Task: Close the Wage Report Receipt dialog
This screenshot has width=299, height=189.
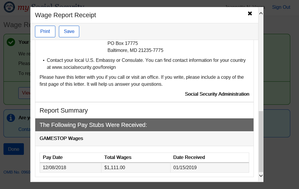Action: pos(250,14)
